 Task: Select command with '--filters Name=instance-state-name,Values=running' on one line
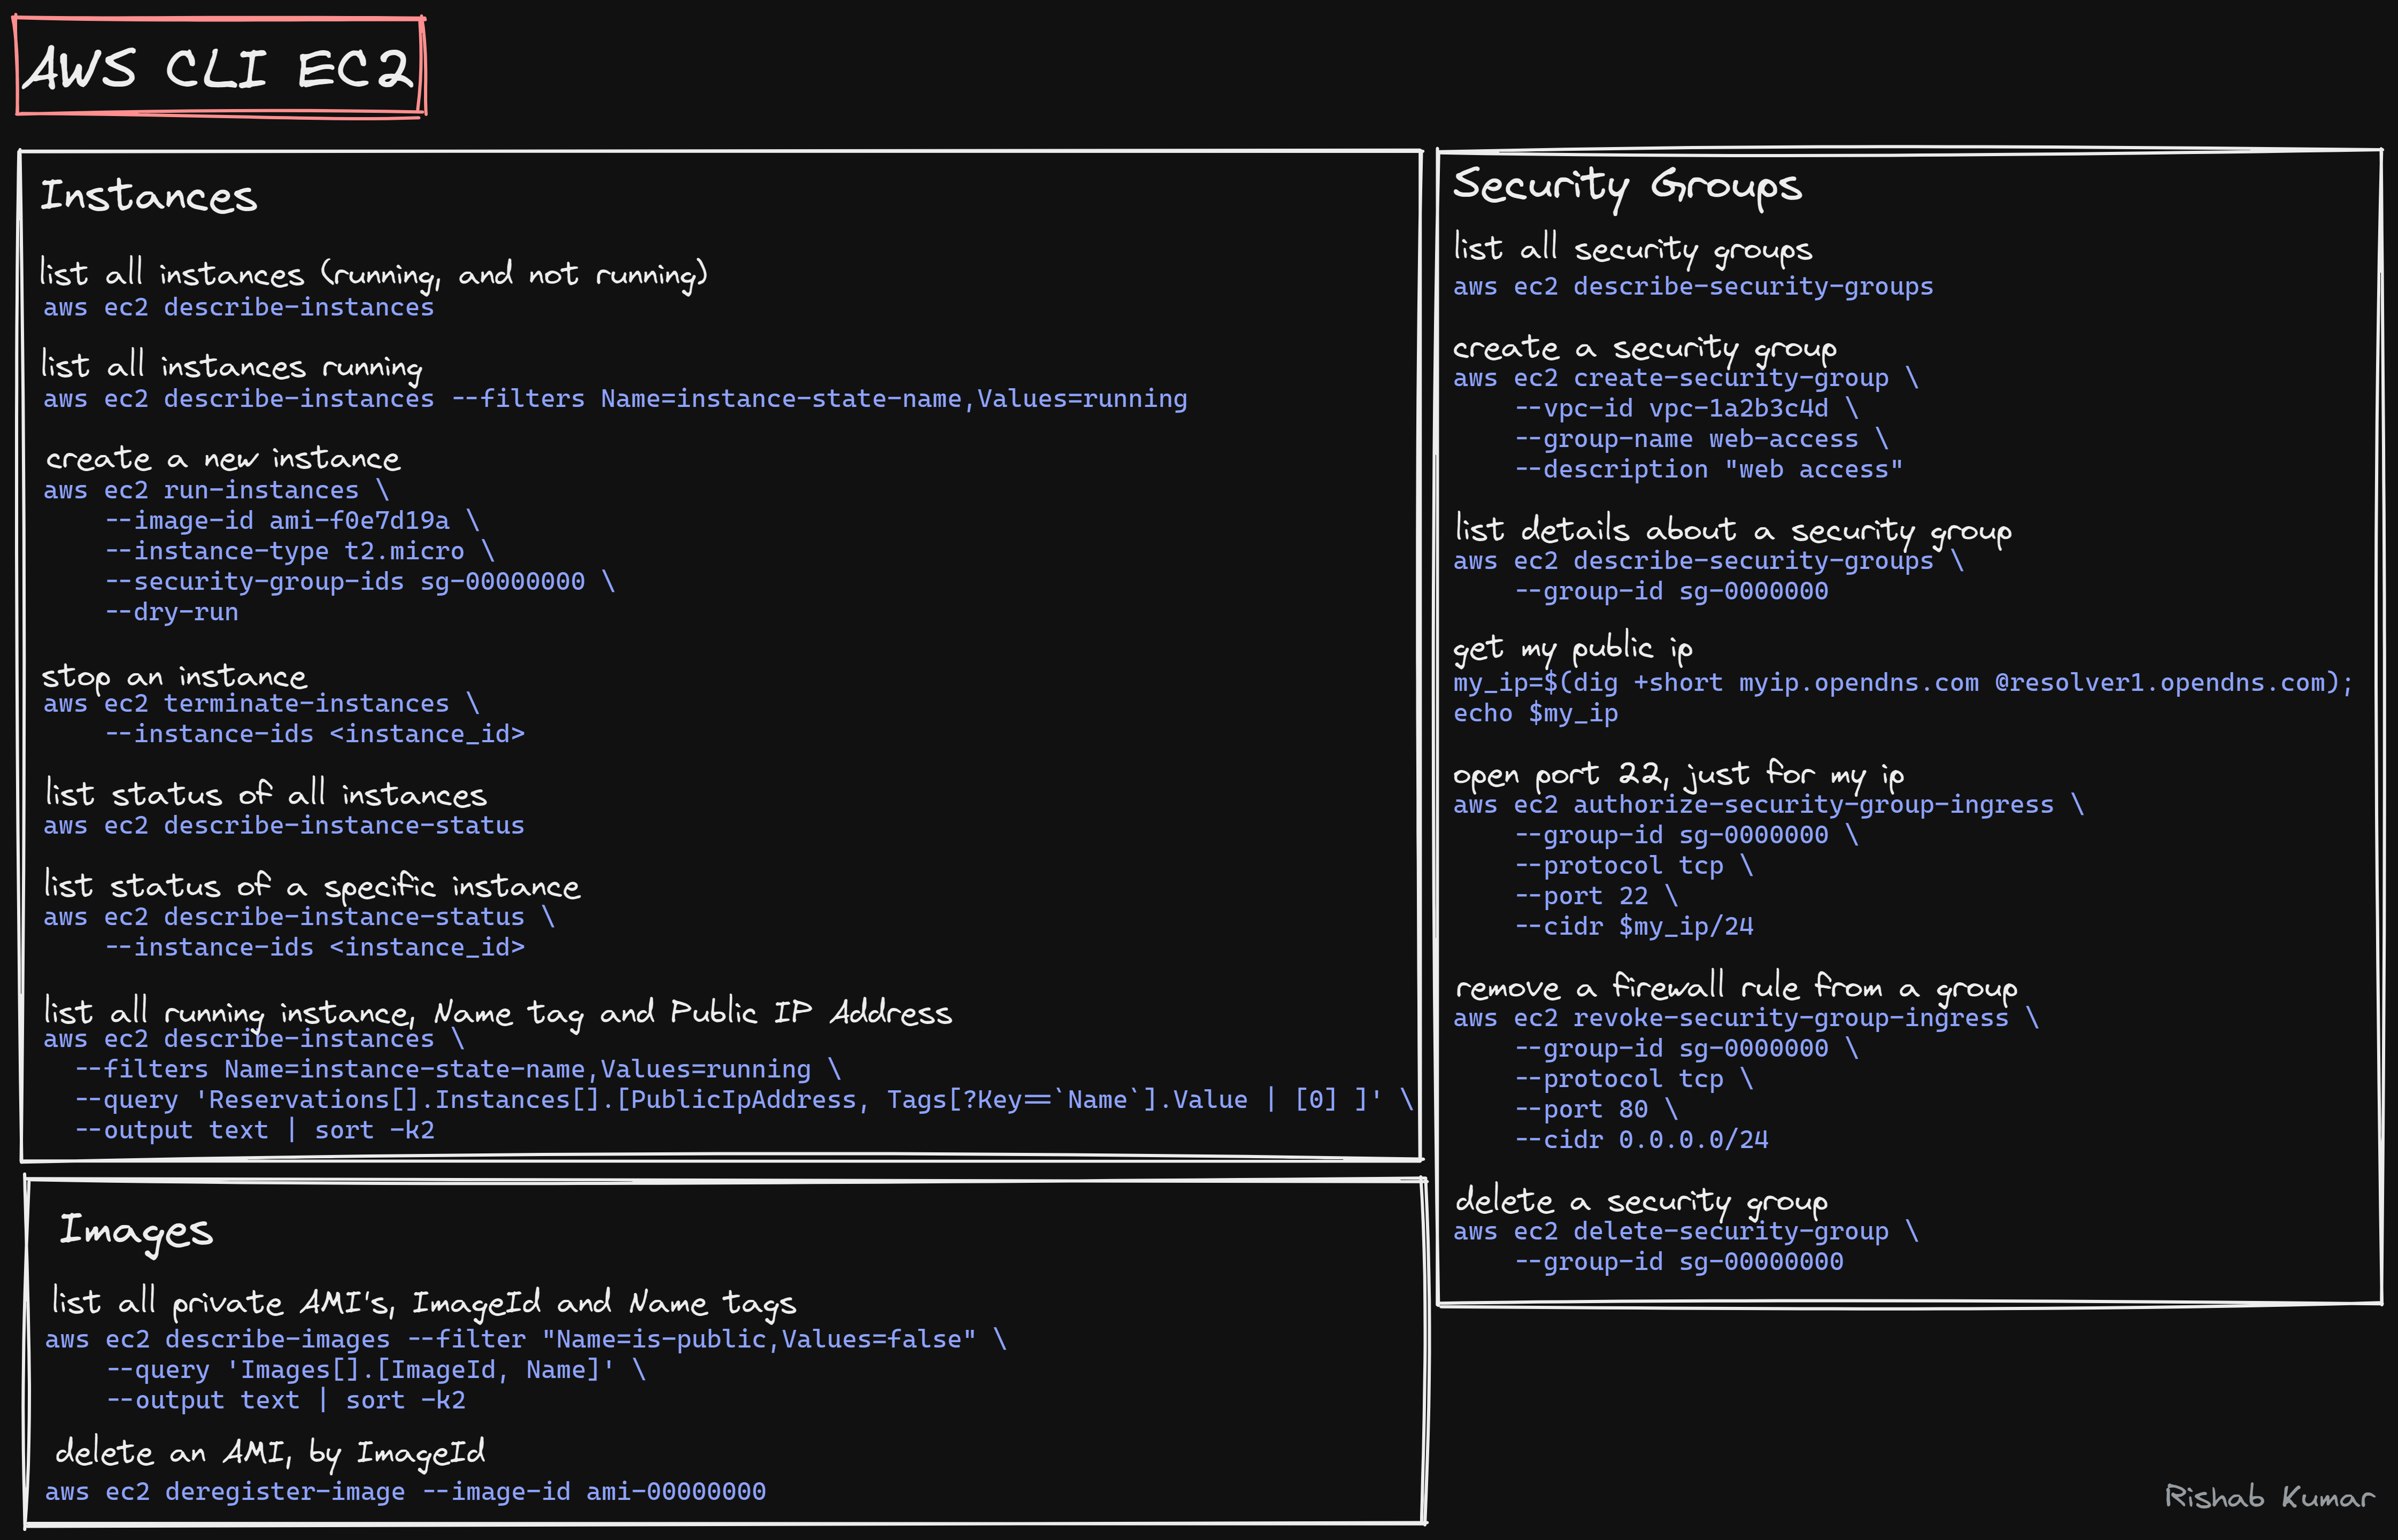click(616, 399)
